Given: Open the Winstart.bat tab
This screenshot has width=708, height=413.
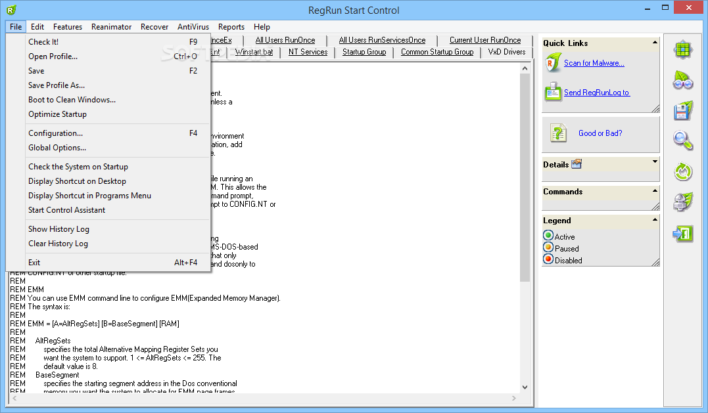Looking at the screenshot, I should (254, 52).
